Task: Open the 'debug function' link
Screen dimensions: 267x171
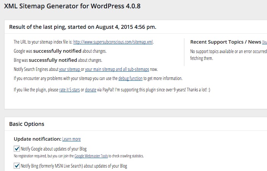Action: pos(130,78)
